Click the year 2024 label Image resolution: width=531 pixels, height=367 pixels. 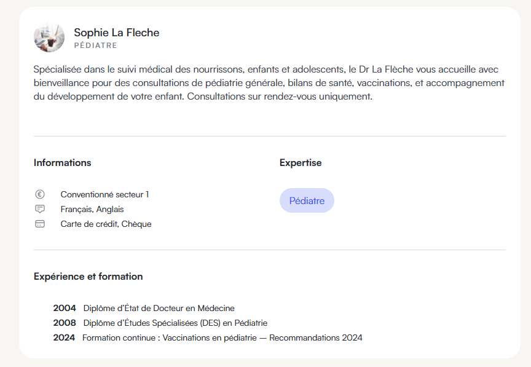64,337
